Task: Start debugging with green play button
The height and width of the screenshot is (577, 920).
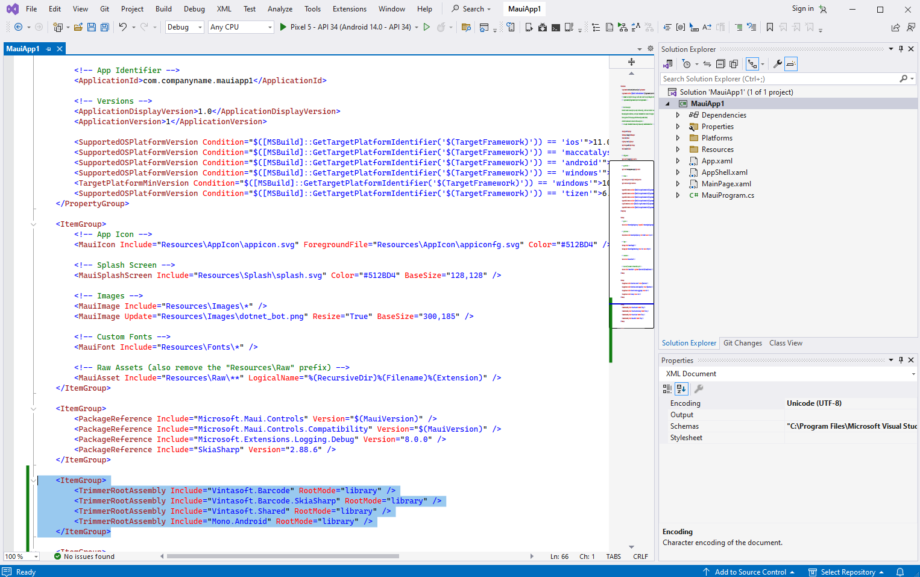Action: (x=283, y=27)
